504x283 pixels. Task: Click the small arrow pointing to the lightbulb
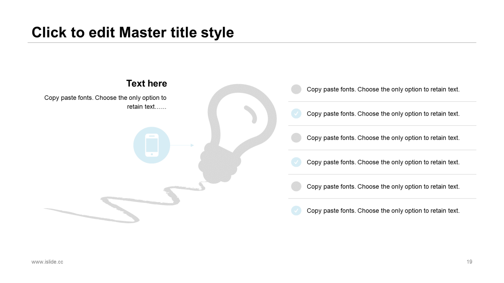(x=182, y=145)
